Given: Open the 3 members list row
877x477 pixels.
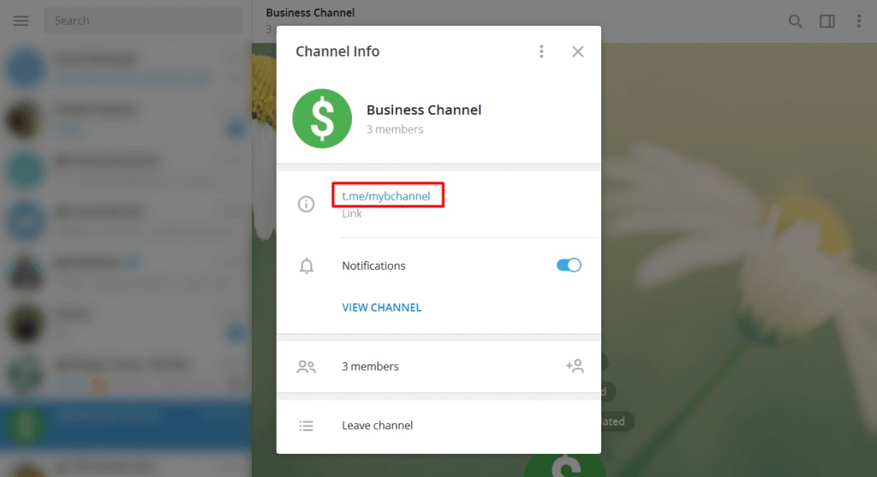Looking at the screenshot, I should 438,367.
